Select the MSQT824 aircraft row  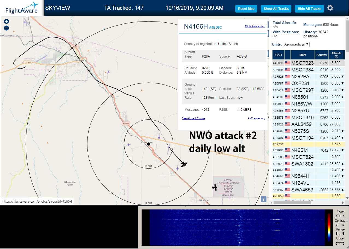click(308, 157)
